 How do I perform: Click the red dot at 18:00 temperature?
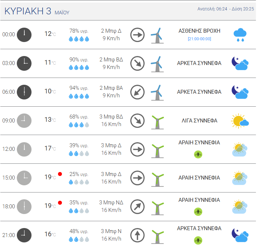60,203
